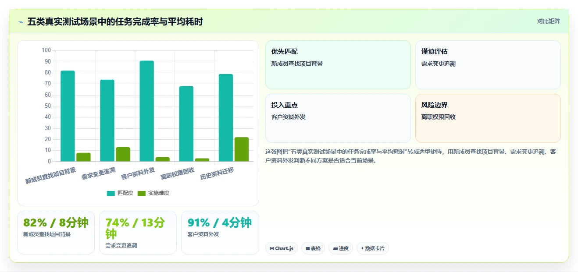Click the lightning icon beside the header title

pos(21,22)
